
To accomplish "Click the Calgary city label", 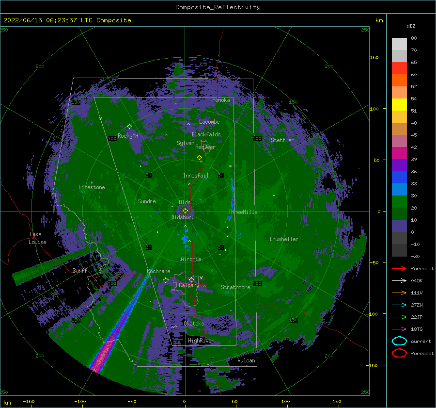I will click(x=189, y=285).
